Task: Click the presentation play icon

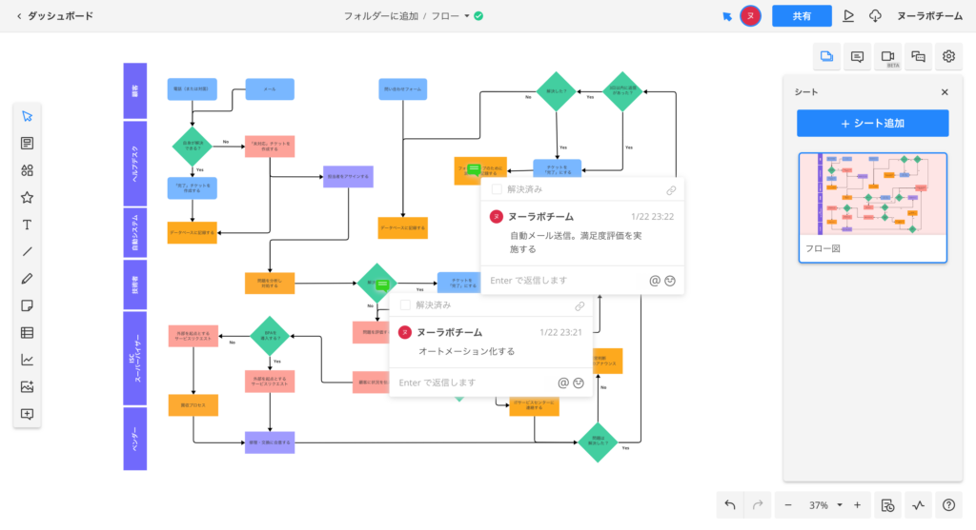Action: (849, 16)
